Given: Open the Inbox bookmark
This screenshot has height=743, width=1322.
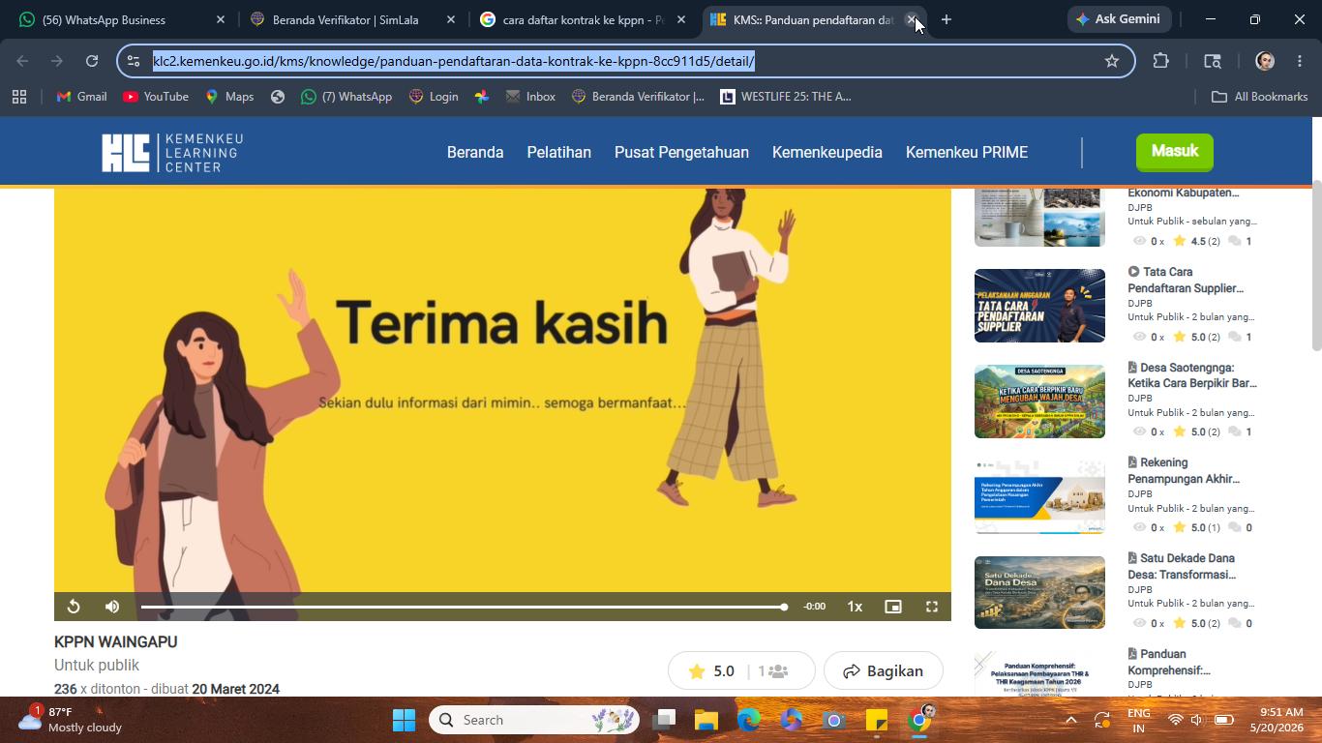Looking at the screenshot, I should [x=530, y=97].
